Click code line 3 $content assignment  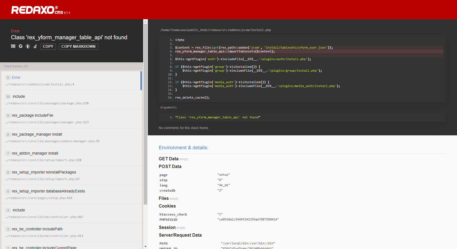[254, 47]
